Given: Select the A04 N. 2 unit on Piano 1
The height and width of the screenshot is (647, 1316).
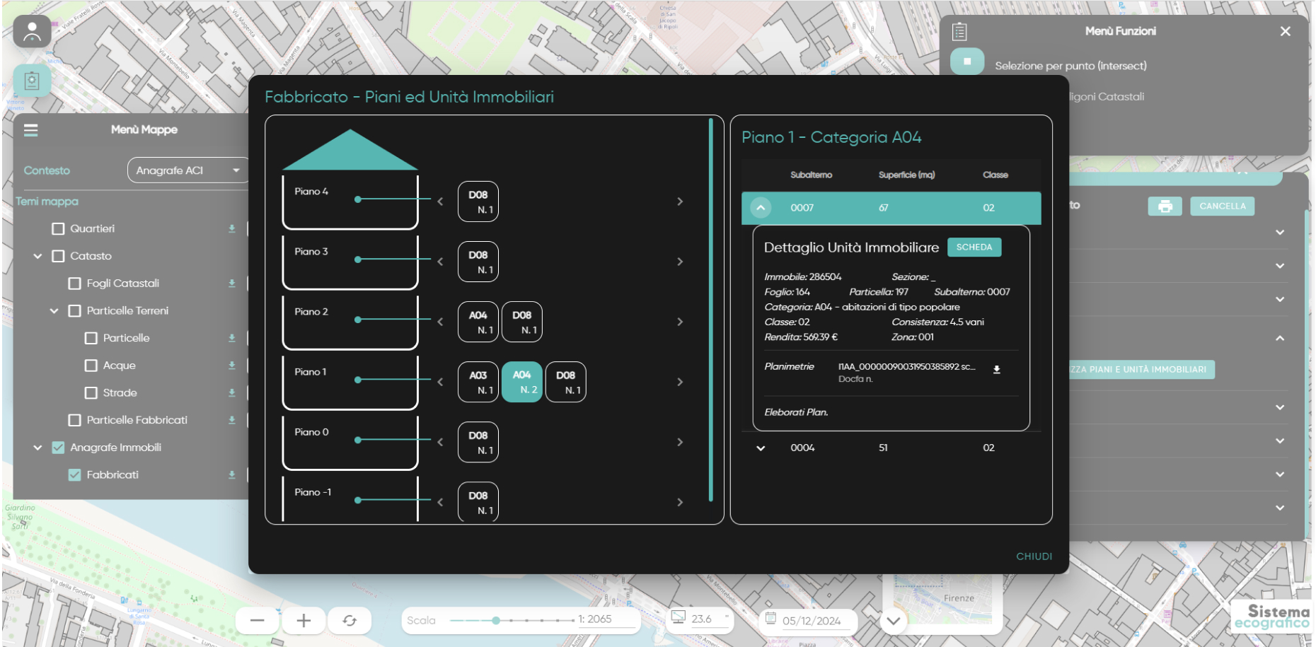Looking at the screenshot, I should click(x=522, y=382).
